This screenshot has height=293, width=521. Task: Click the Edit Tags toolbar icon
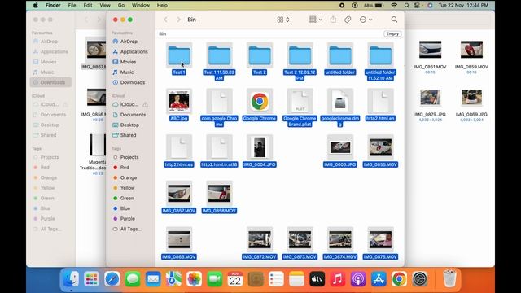(348, 20)
